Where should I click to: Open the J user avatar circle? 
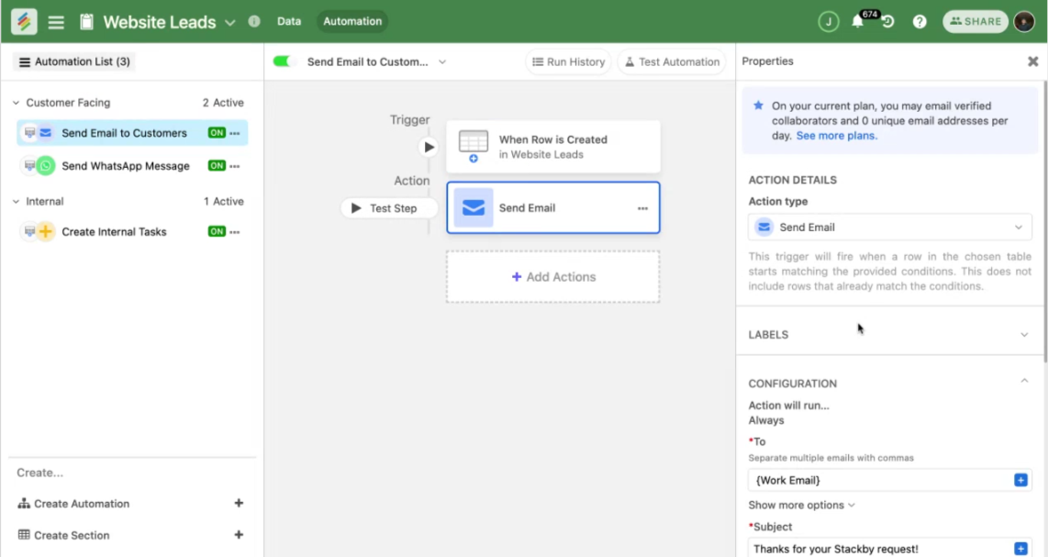828,21
